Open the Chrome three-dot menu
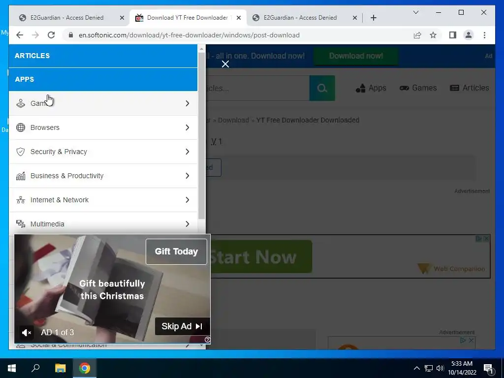Viewport: 504px width, 378px height. (484, 35)
